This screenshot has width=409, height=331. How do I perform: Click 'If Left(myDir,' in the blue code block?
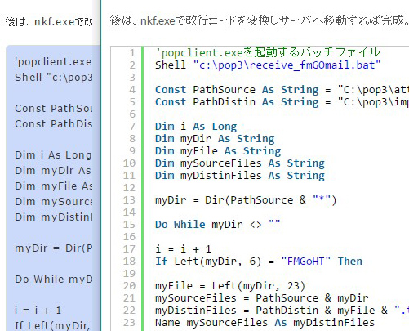[52, 325]
